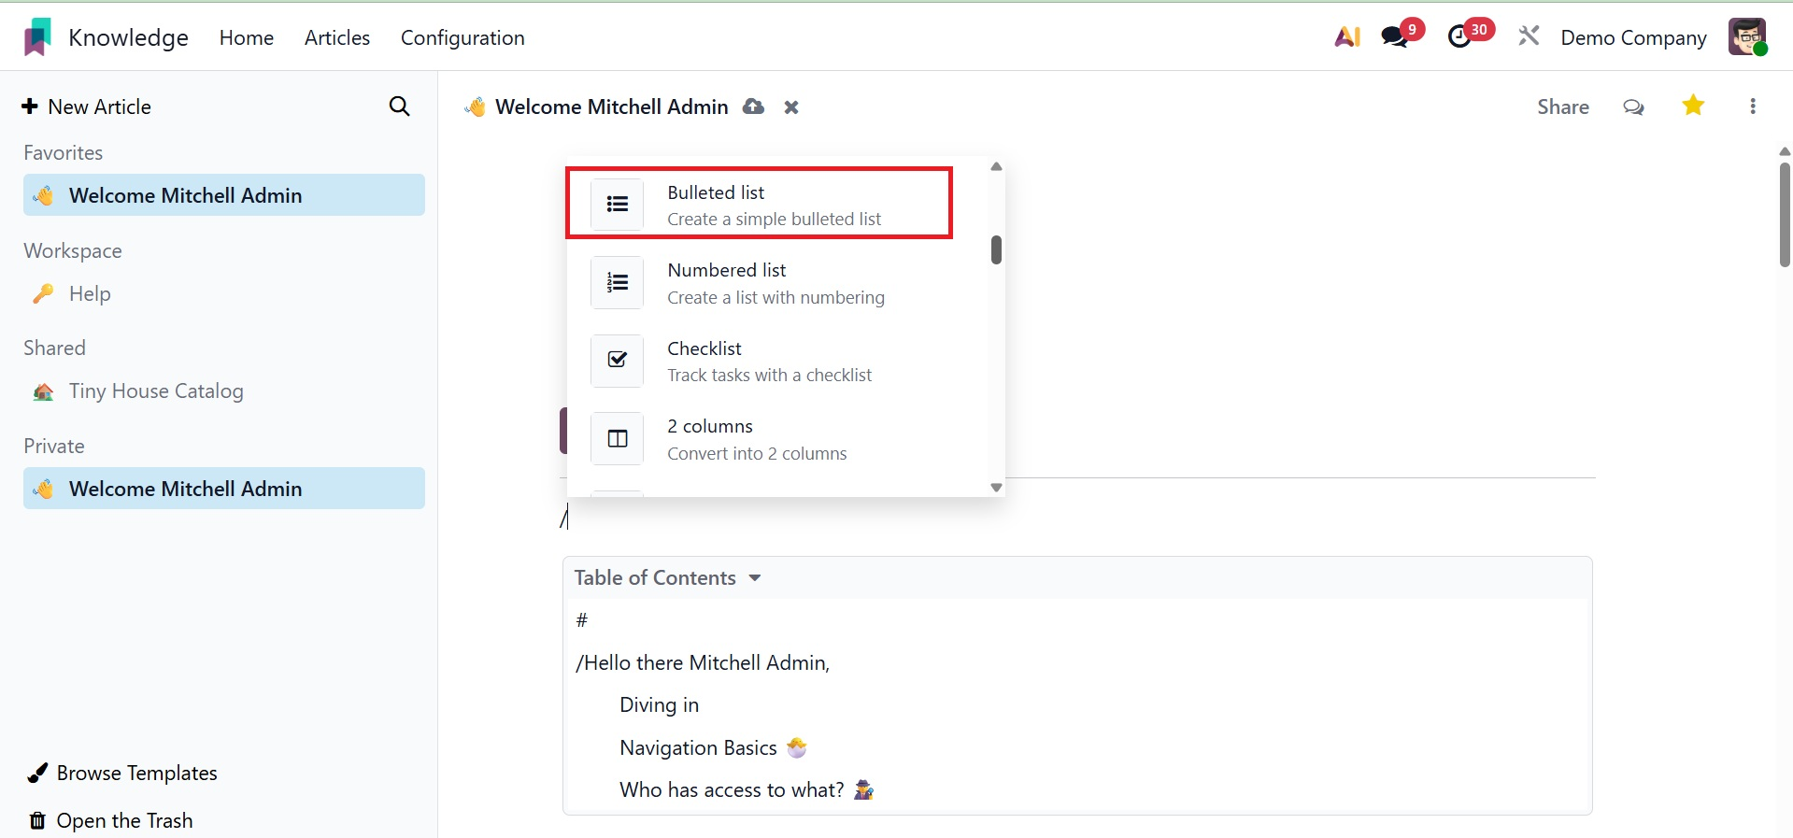Open the article three-dot options menu
Viewport: 1793px width, 838px height.
(1753, 107)
